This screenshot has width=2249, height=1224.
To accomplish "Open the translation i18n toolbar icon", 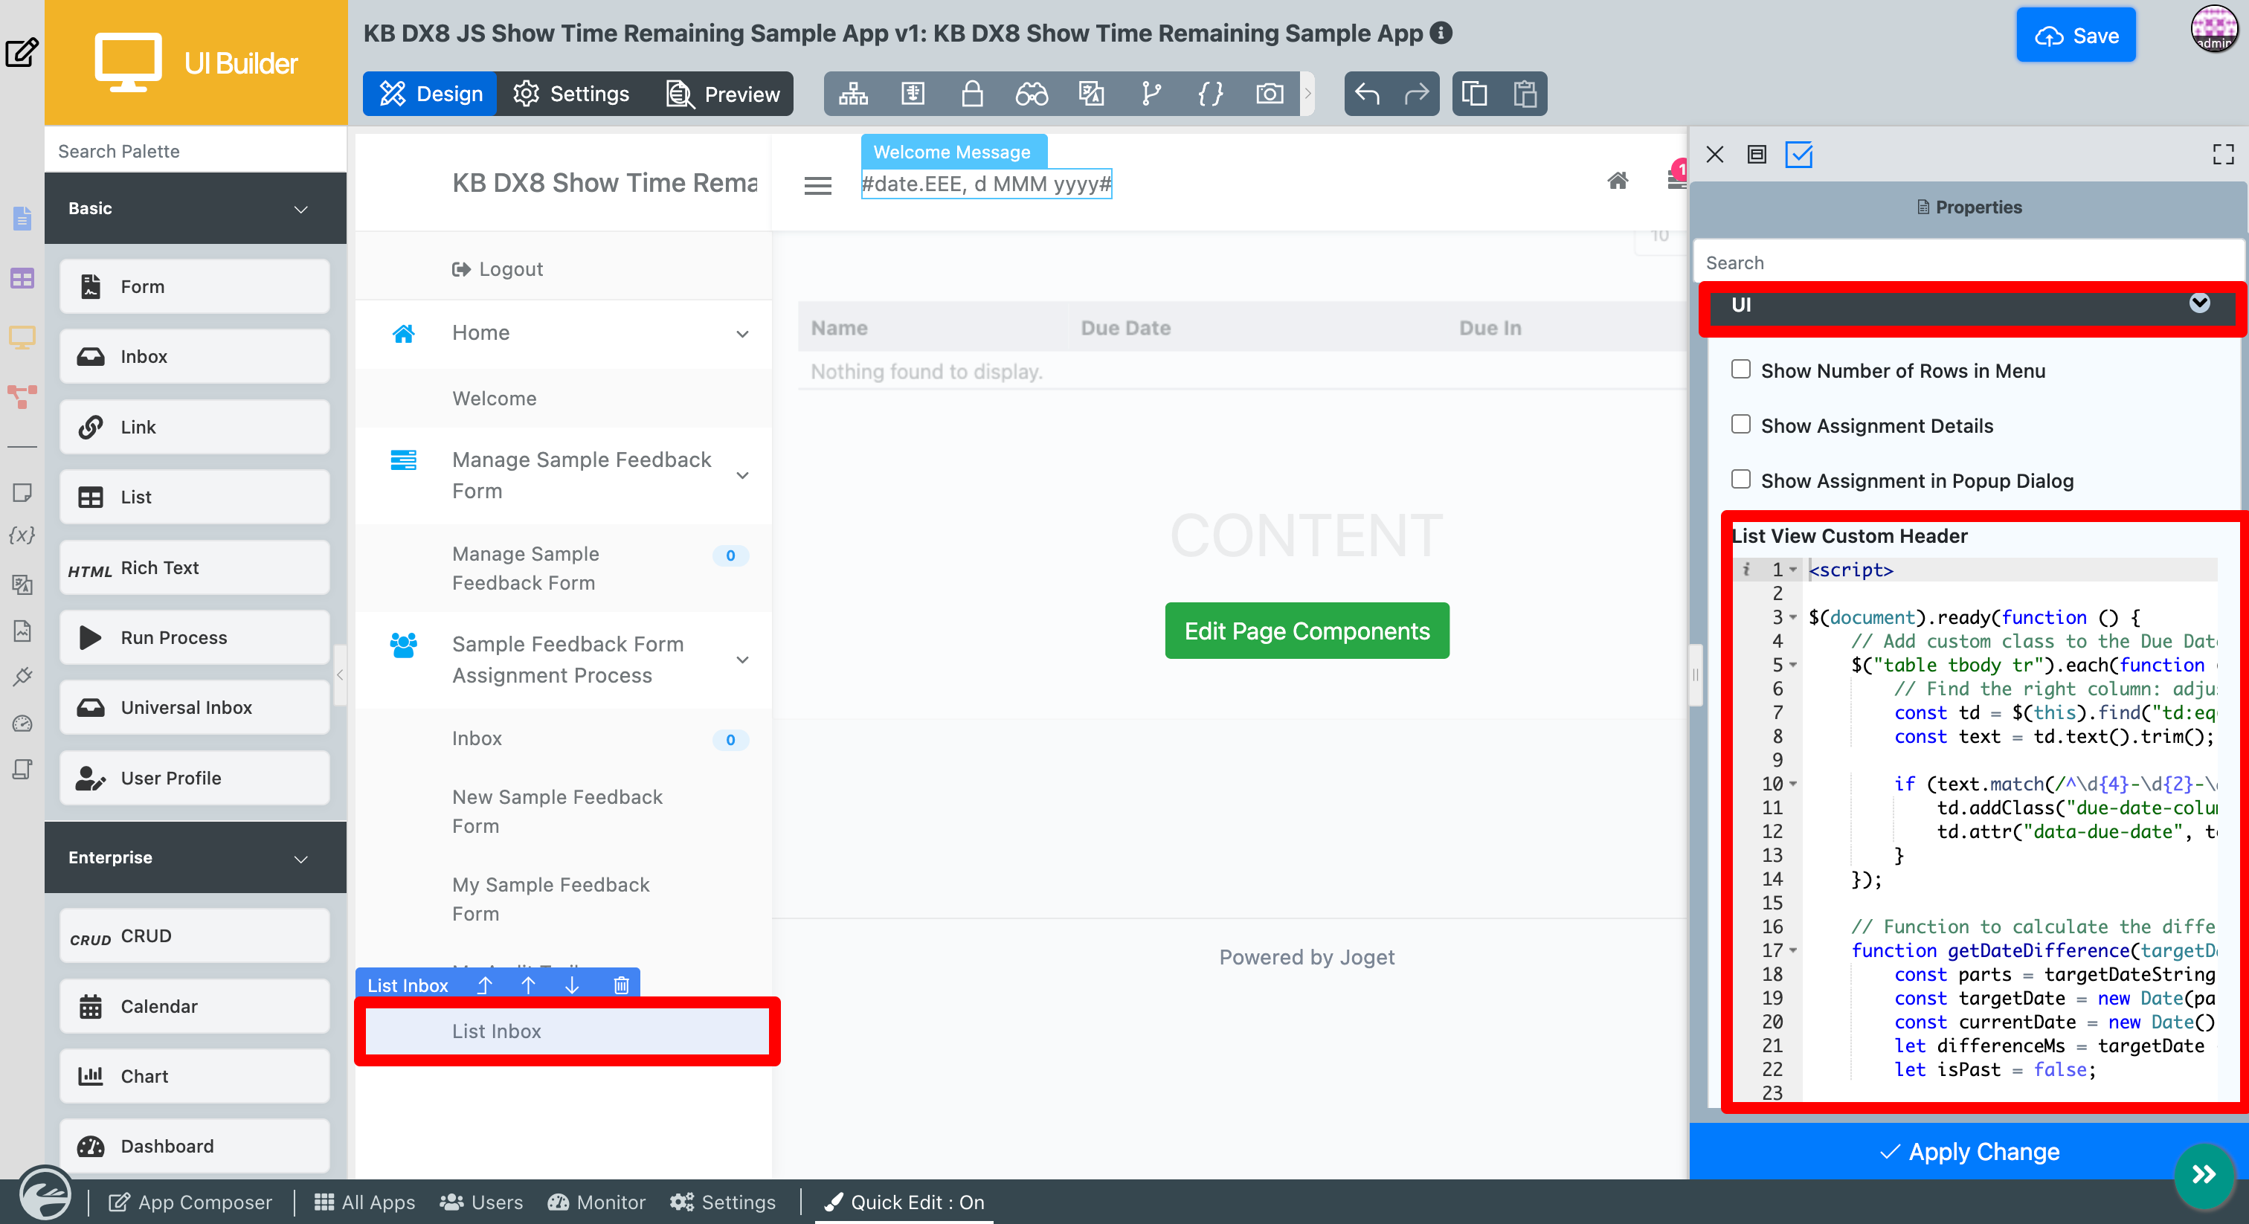I will [1090, 94].
